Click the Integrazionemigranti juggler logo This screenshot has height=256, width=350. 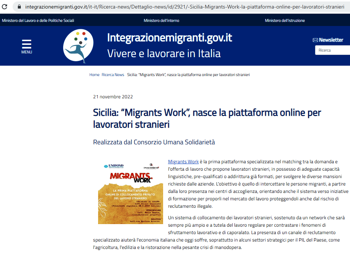pyautogui.click(x=78, y=46)
